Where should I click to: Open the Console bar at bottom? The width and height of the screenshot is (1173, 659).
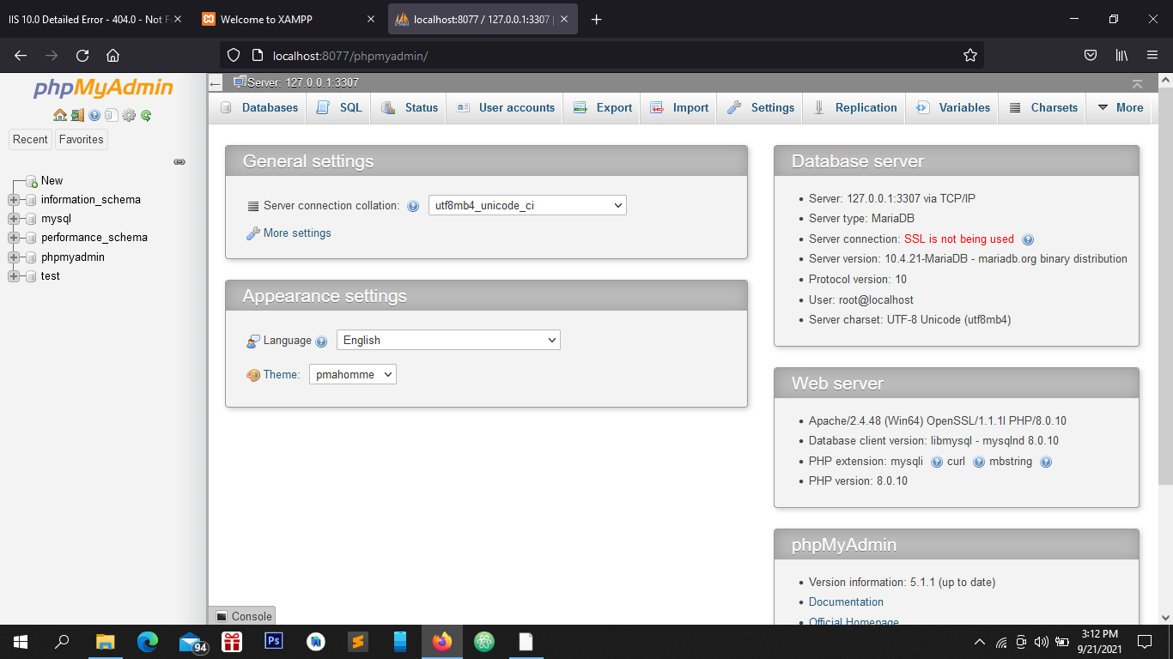243,616
